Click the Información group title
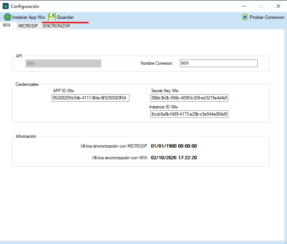 [26, 136]
